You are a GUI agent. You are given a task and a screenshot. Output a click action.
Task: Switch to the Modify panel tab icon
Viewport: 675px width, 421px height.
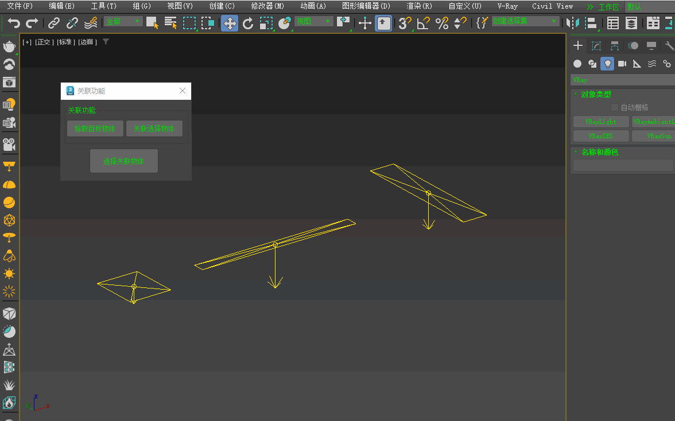pos(596,46)
